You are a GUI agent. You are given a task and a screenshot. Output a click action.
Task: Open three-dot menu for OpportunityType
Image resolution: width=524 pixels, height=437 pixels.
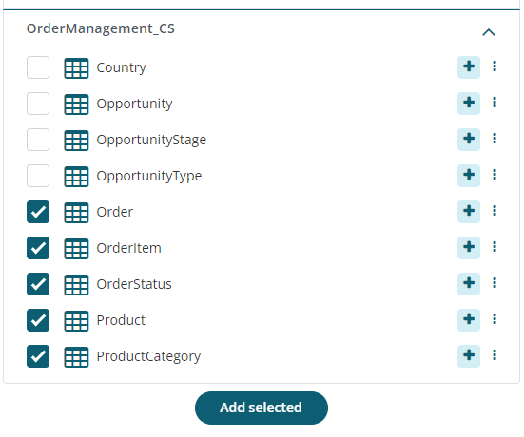click(495, 174)
